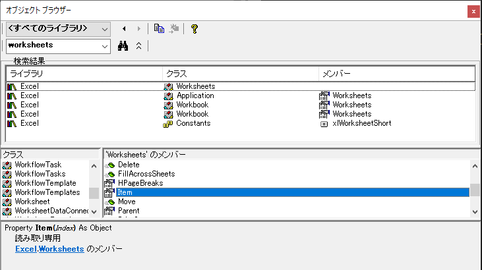Viewport: 482px width, 270px height.
Task: Click the WorkflowTask class icon
Action: click(7, 165)
